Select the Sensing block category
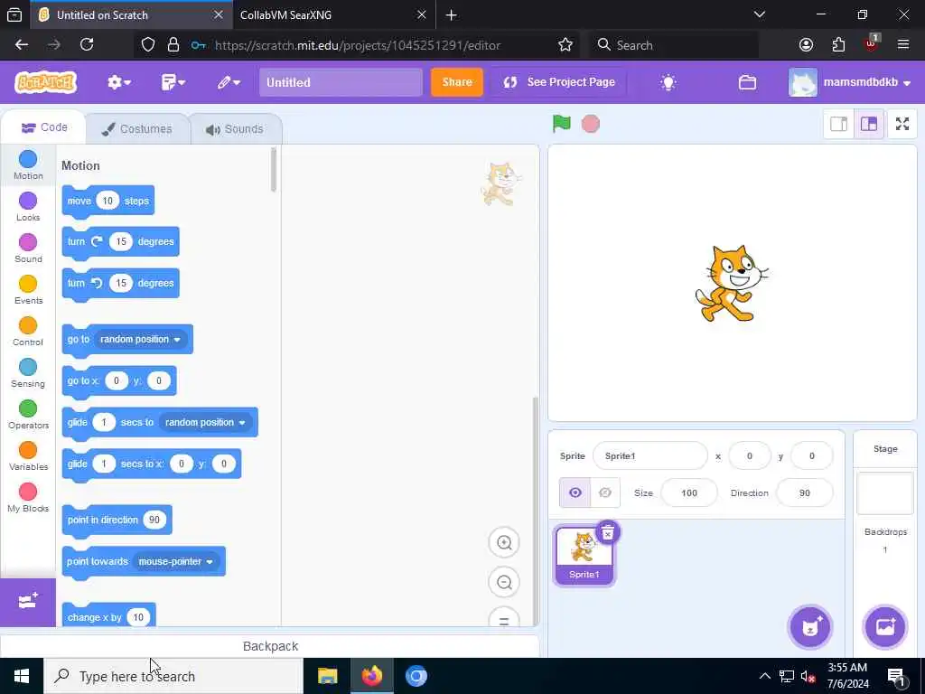Screen dimensions: 925x694 [28, 373]
